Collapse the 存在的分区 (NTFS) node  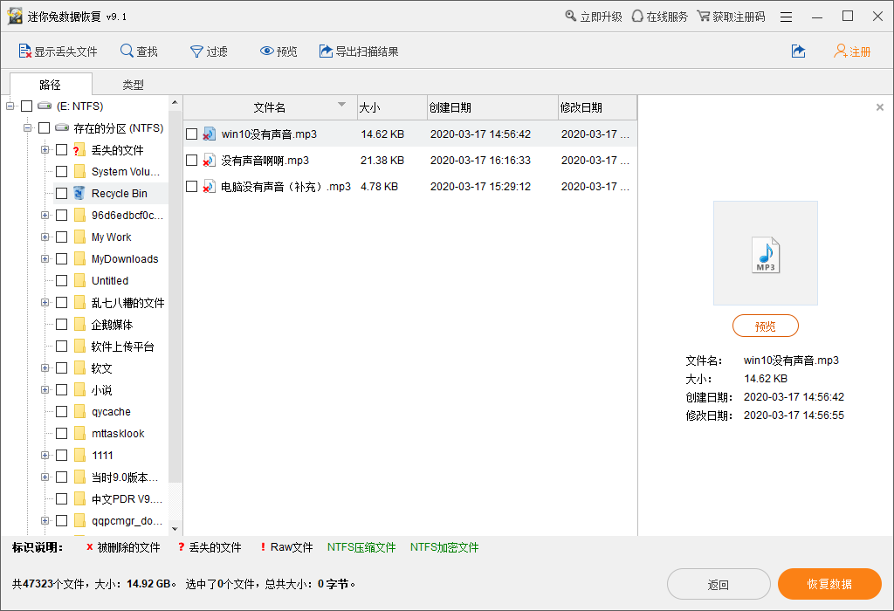[x=27, y=127]
